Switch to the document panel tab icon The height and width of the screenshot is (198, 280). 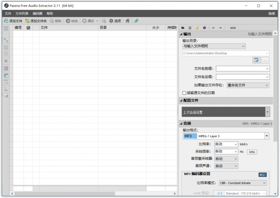tap(190, 28)
